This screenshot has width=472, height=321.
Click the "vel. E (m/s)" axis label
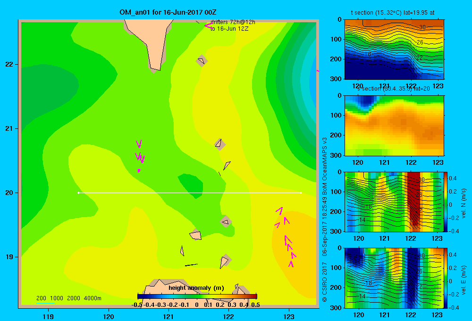pyautogui.click(x=464, y=280)
